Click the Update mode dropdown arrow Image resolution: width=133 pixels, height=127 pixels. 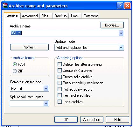tap(121, 48)
